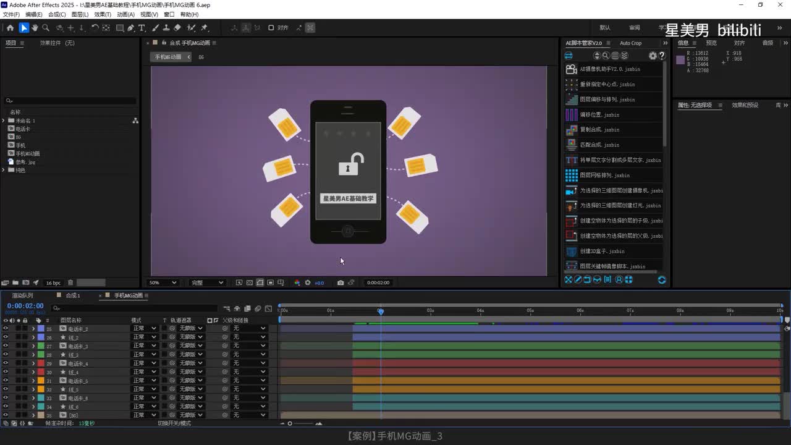Hide the 线_3 layer
The height and width of the screenshot is (445, 791).
tap(6, 355)
